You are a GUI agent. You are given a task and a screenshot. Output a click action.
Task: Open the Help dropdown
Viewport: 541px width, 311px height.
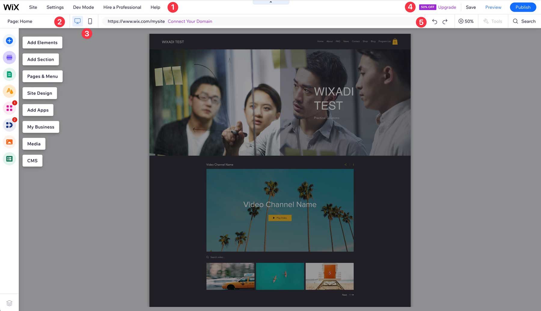pyautogui.click(x=155, y=7)
